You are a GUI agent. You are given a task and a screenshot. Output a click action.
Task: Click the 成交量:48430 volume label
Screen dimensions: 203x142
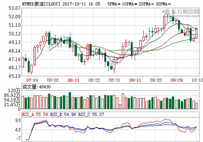pyautogui.click(x=36, y=87)
